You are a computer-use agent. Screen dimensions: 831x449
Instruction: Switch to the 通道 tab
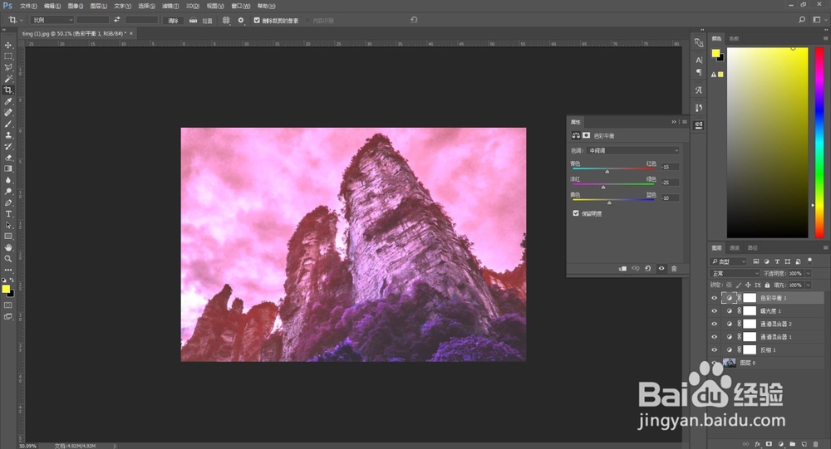click(x=735, y=248)
